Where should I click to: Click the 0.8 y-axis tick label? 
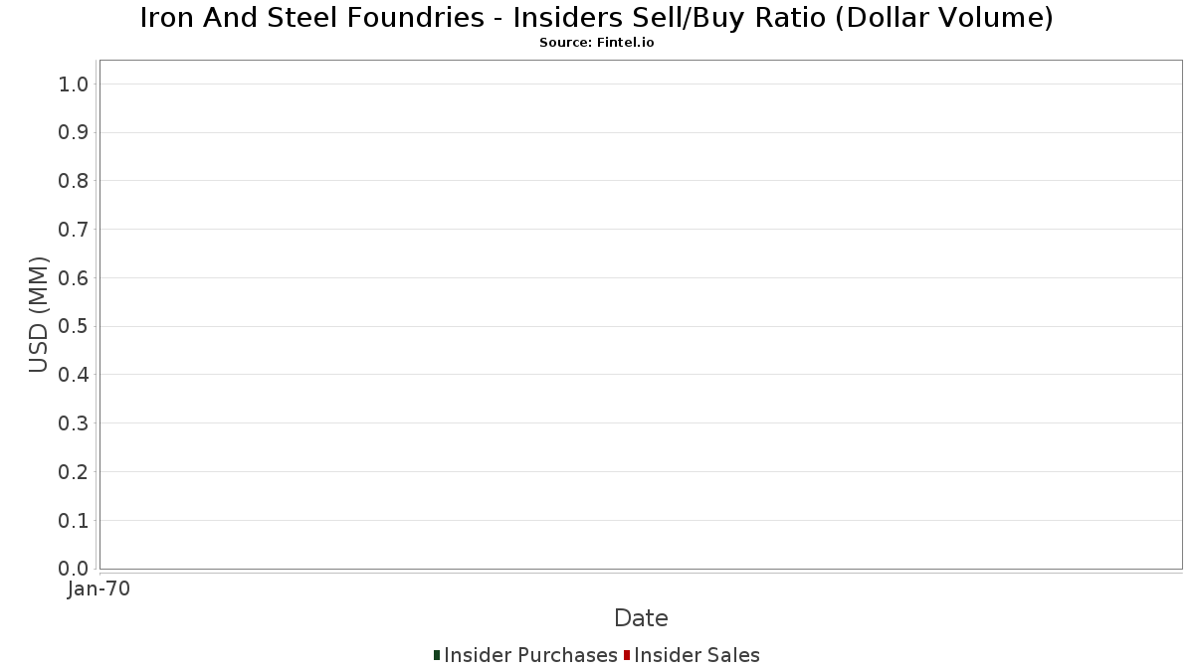75,181
